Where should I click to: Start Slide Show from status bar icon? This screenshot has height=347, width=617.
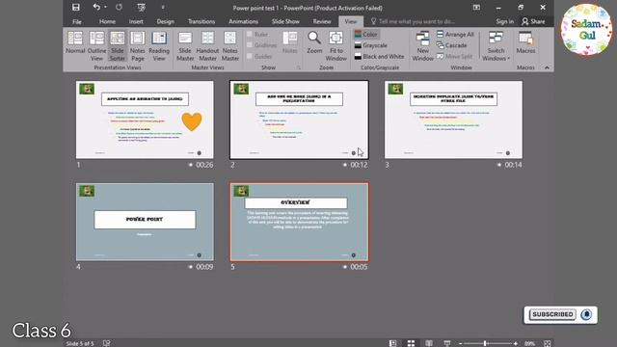[447, 343]
